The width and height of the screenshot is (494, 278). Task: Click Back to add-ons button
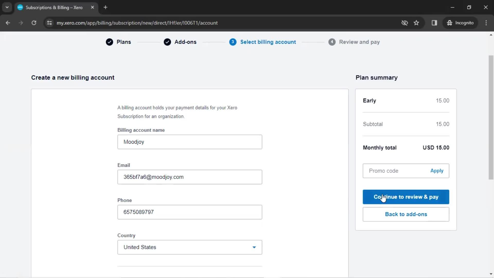[406, 214]
